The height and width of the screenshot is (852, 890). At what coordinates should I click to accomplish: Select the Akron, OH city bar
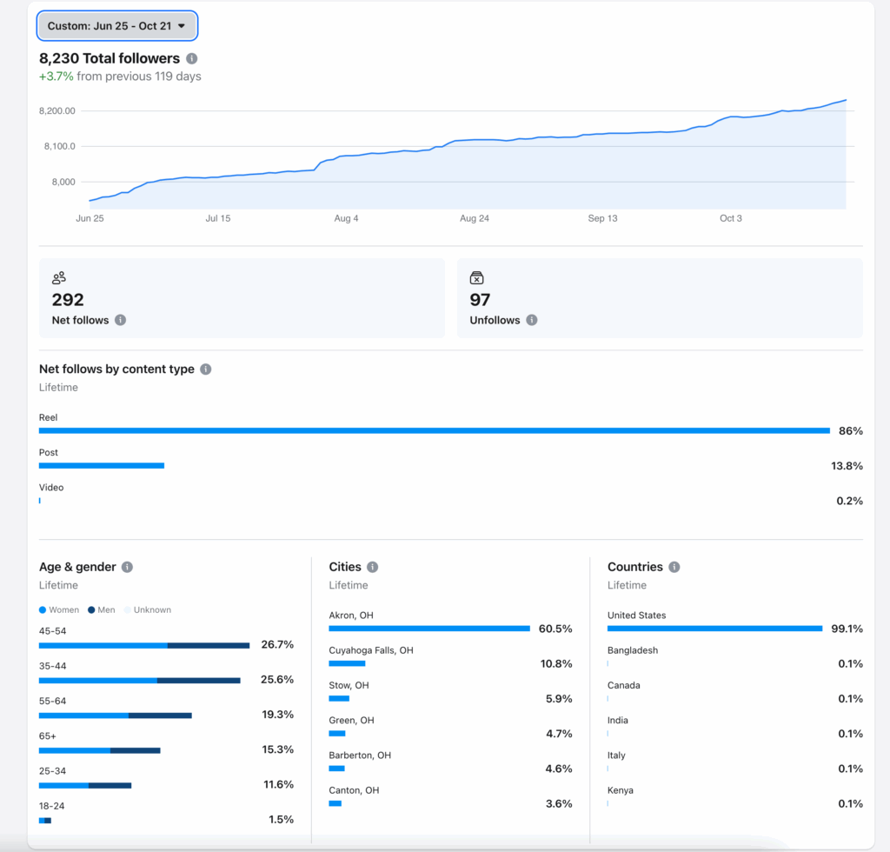(x=429, y=629)
